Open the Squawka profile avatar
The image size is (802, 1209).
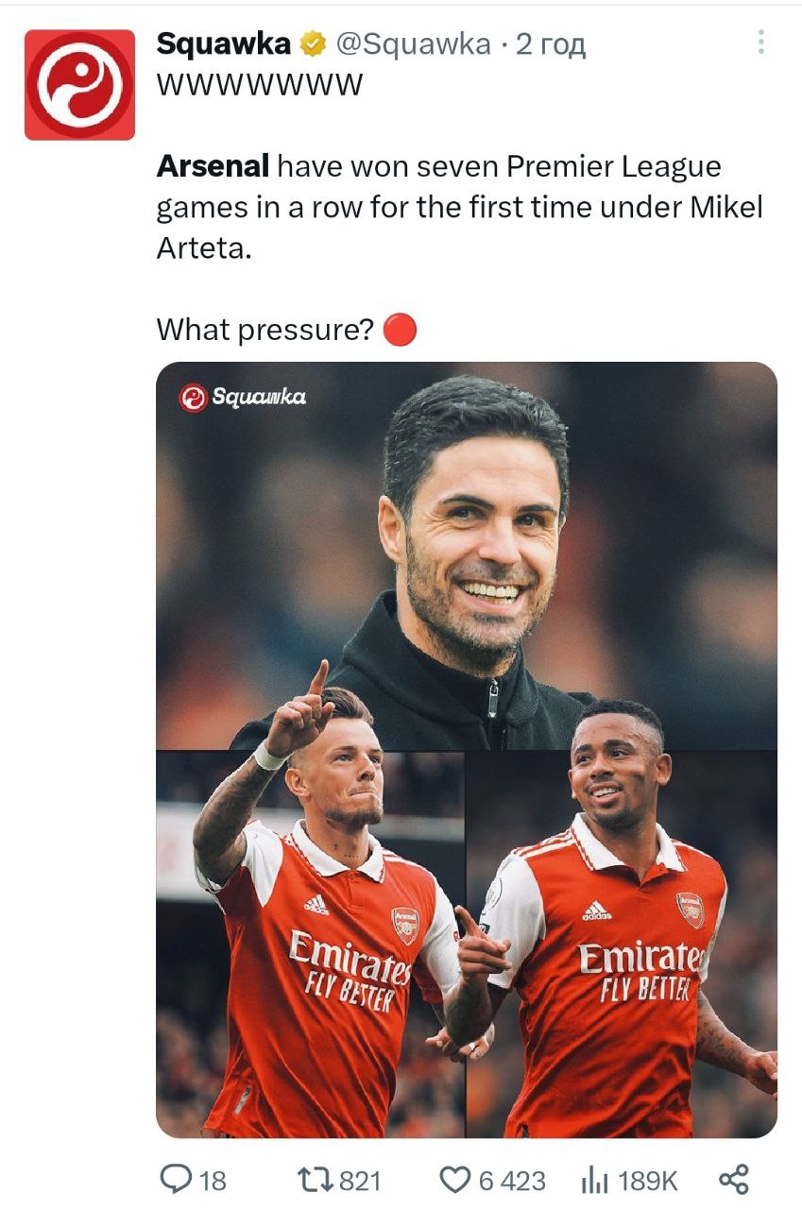pyautogui.click(x=79, y=85)
